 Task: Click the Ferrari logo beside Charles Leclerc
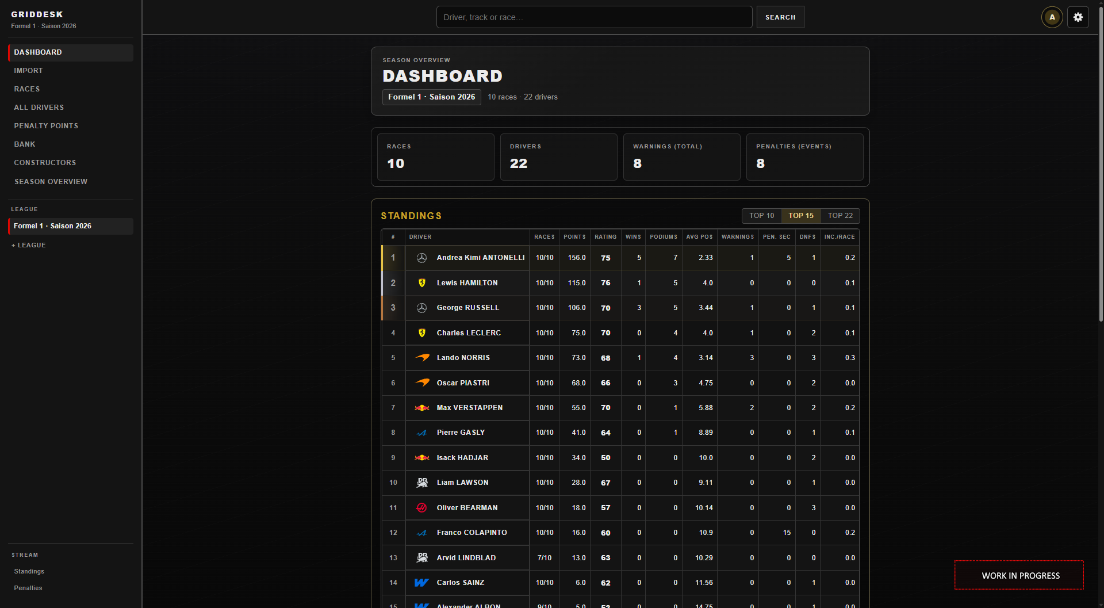pyautogui.click(x=421, y=333)
